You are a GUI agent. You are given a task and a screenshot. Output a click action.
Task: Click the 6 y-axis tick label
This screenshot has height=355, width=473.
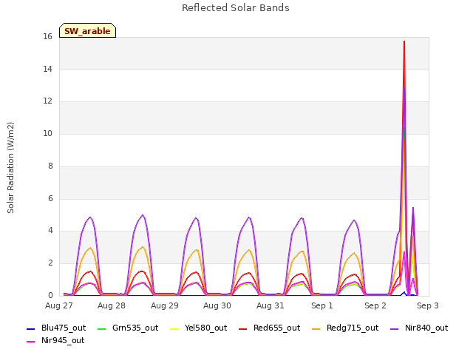point(50,198)
